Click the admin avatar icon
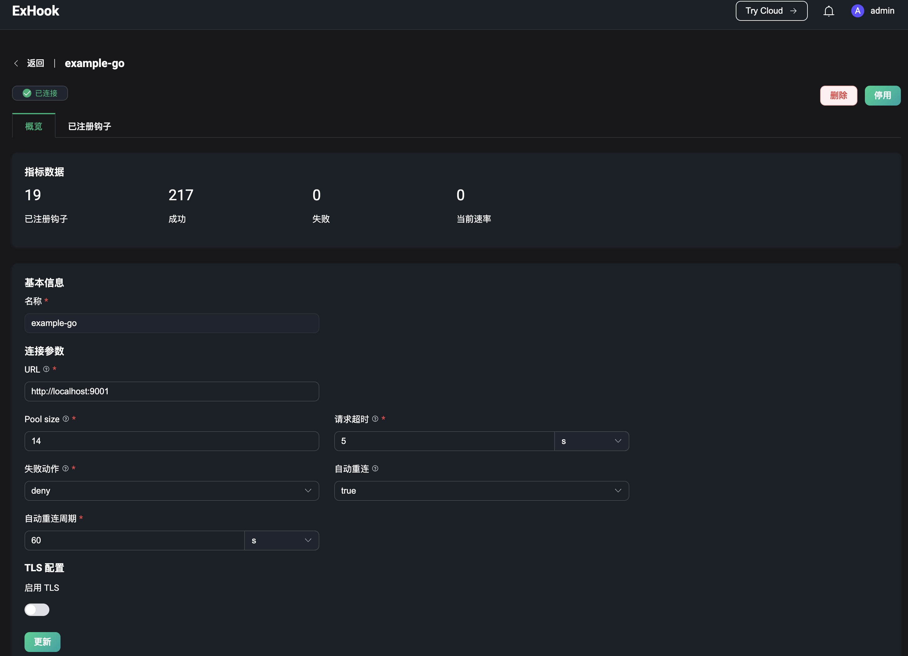Viewport: 908px width, 656px height. pos(857,11)
